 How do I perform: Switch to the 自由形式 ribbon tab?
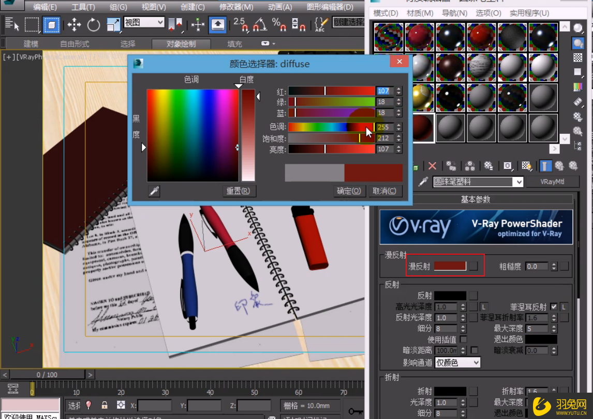(x=75, y=44)
